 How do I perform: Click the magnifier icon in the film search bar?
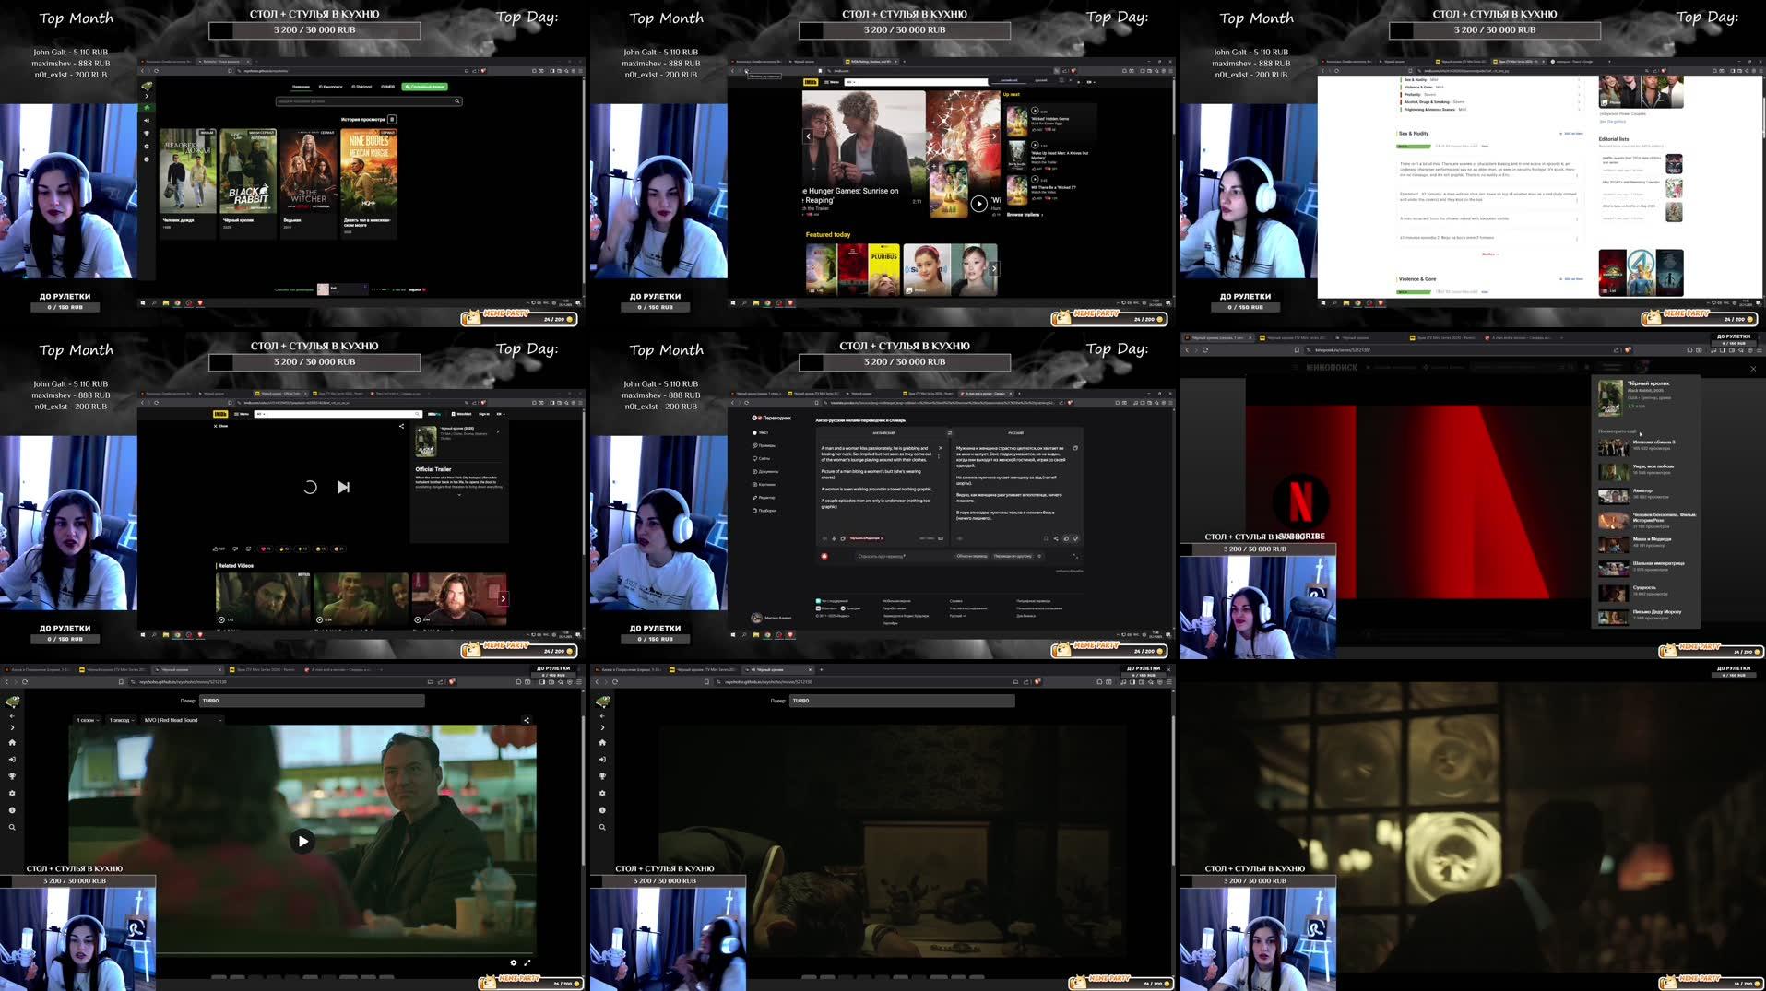point(457,101)
